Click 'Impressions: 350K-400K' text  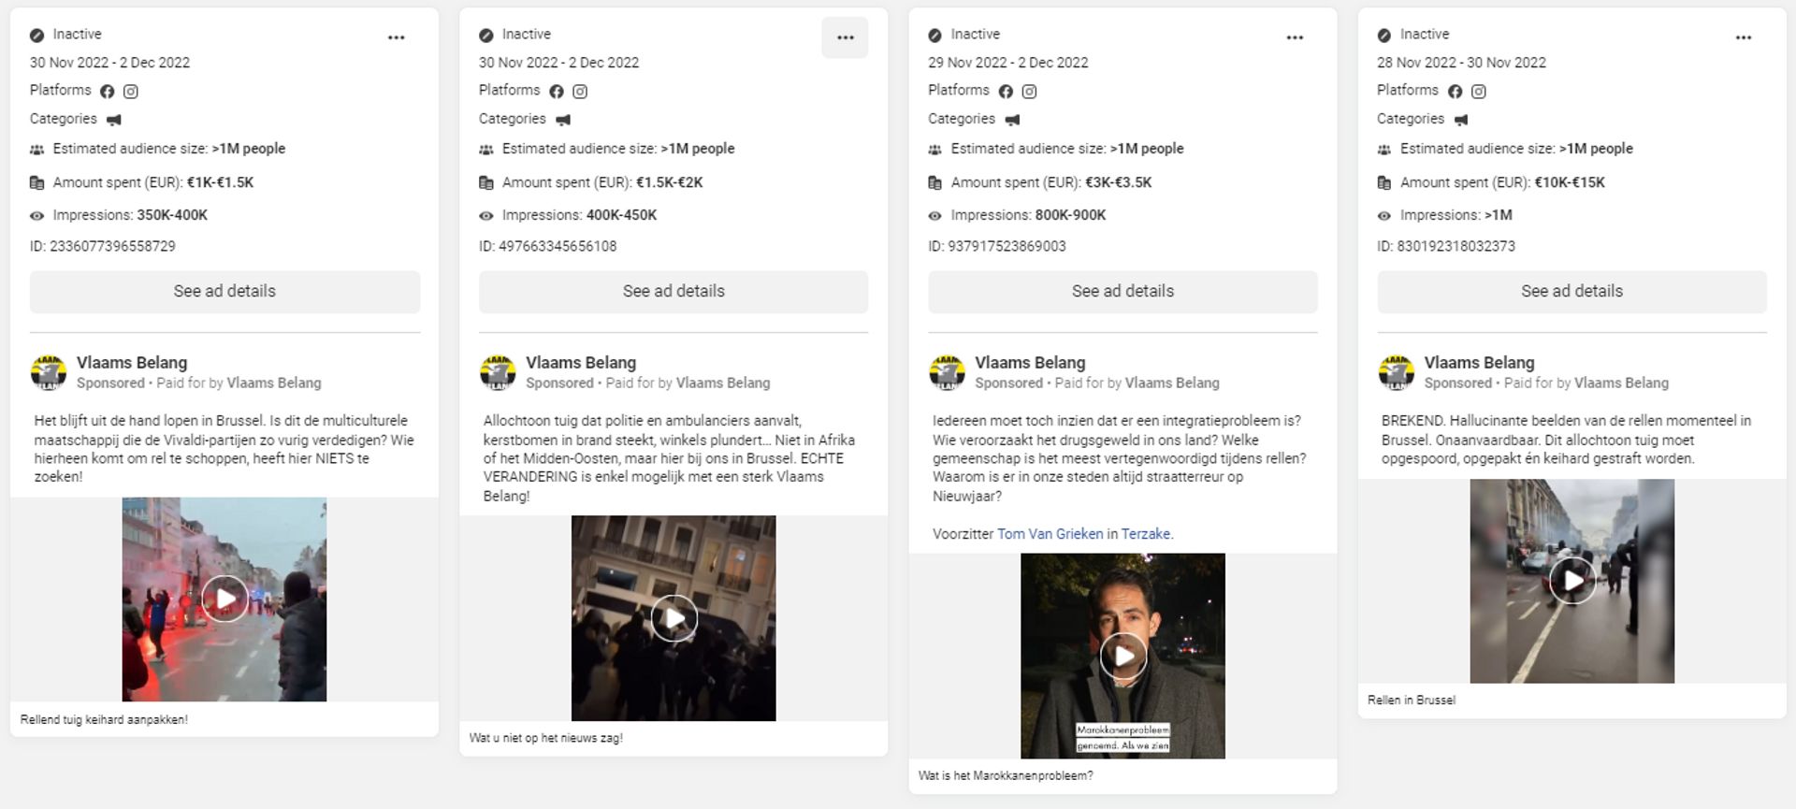[x=130, y=215]
